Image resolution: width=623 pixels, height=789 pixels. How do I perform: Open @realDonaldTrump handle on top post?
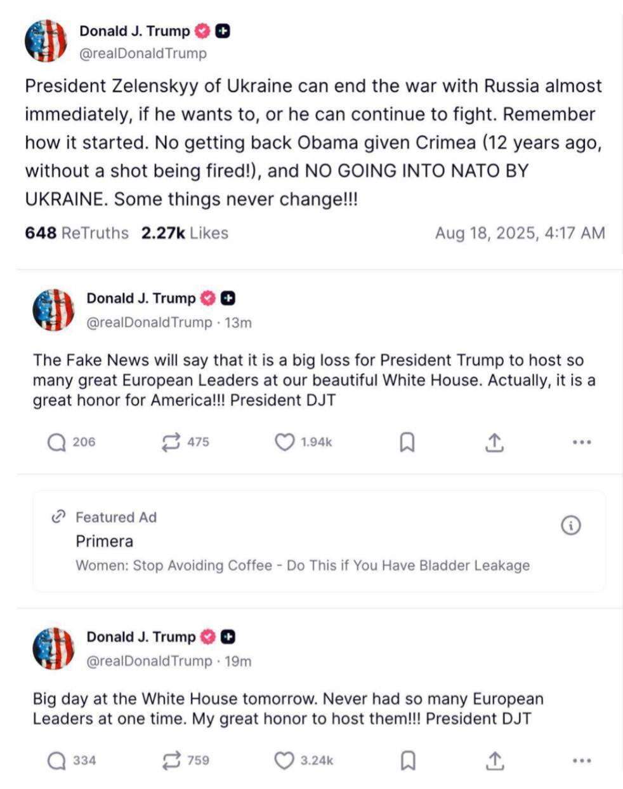pyautogui.click(x=143, y=54)
